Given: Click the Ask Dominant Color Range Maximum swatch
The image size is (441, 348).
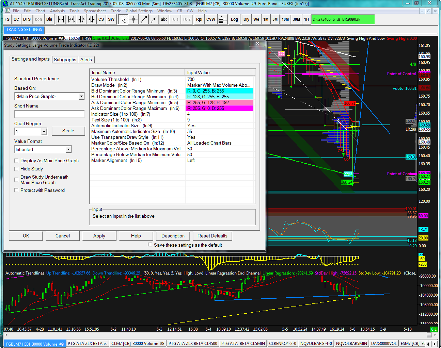Looking at the screenshot, I should point(219,108).
